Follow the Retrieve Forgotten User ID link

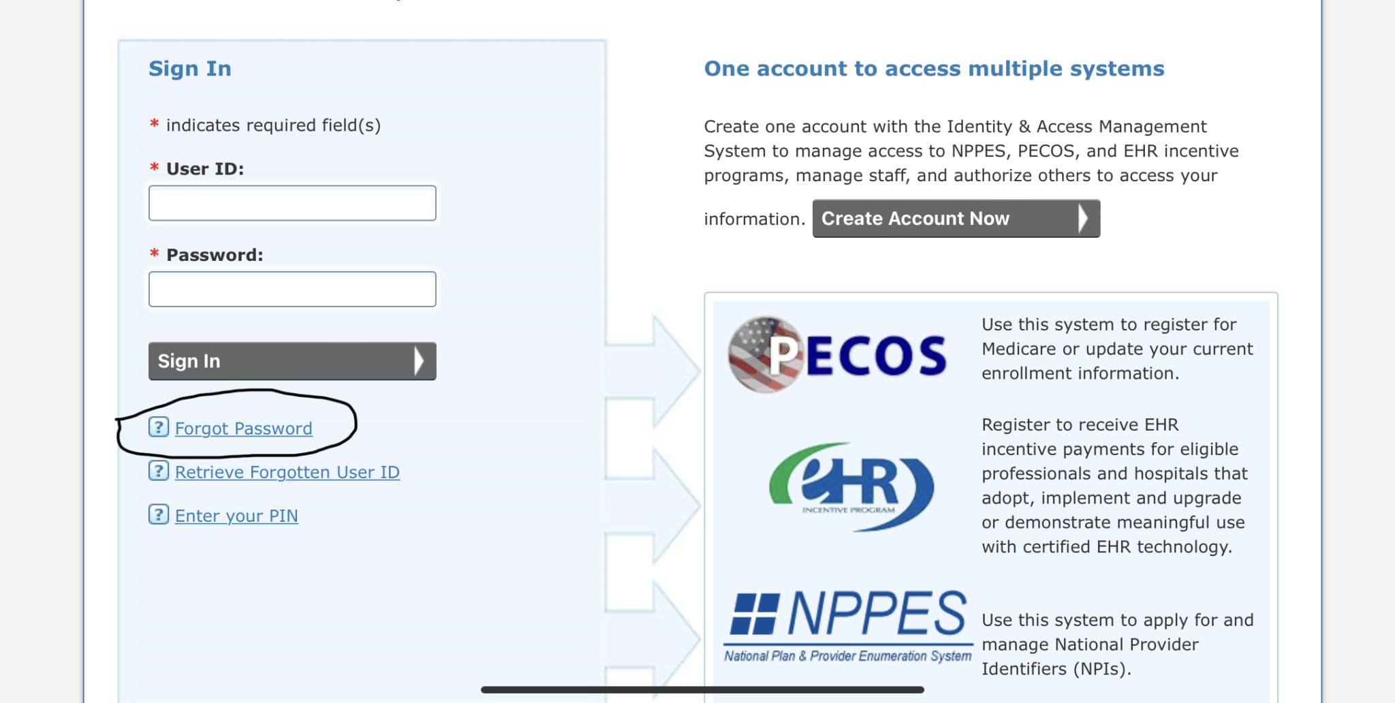pos(287,472)
